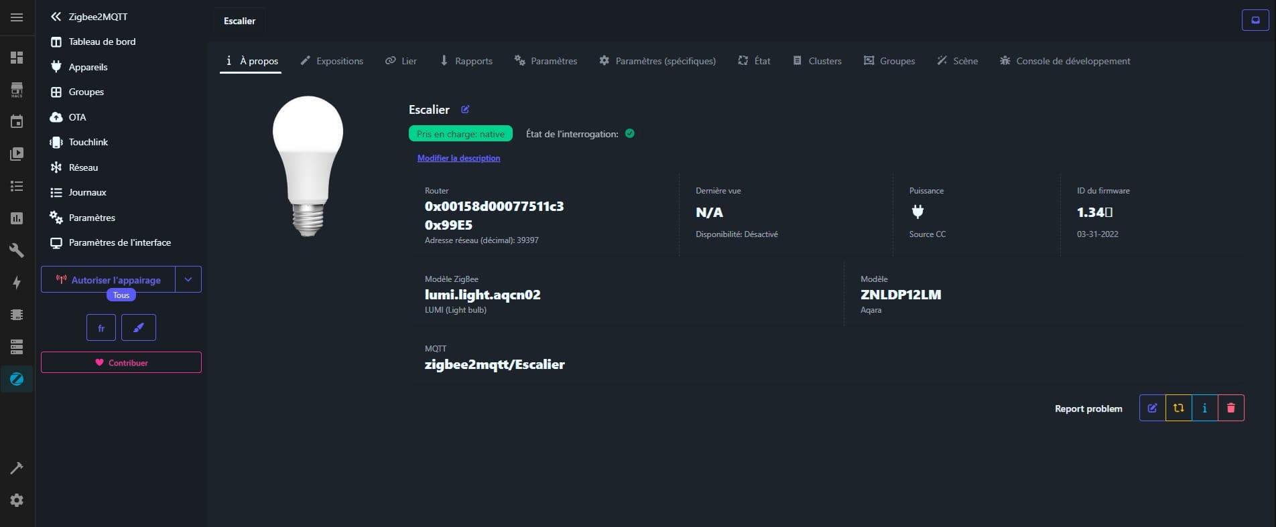Click the blue interview info icon
The width and height of the screenshot is (1276, 527).
click(x=1204, y=408)
